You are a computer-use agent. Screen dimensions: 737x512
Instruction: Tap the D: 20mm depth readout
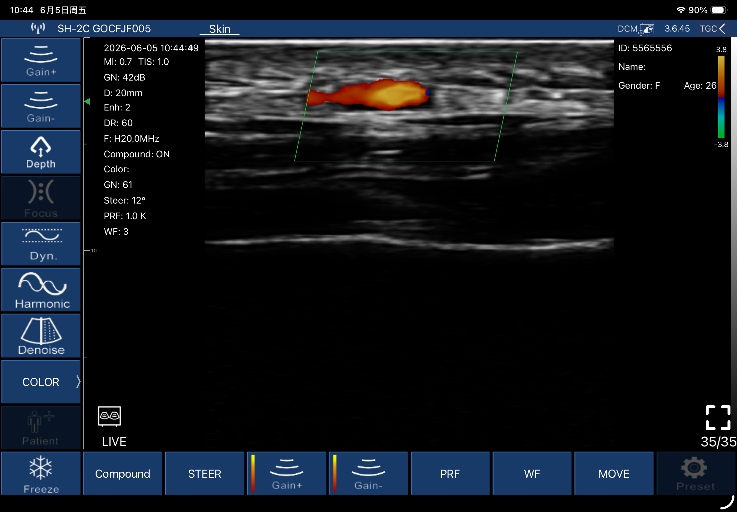(123, 93)
